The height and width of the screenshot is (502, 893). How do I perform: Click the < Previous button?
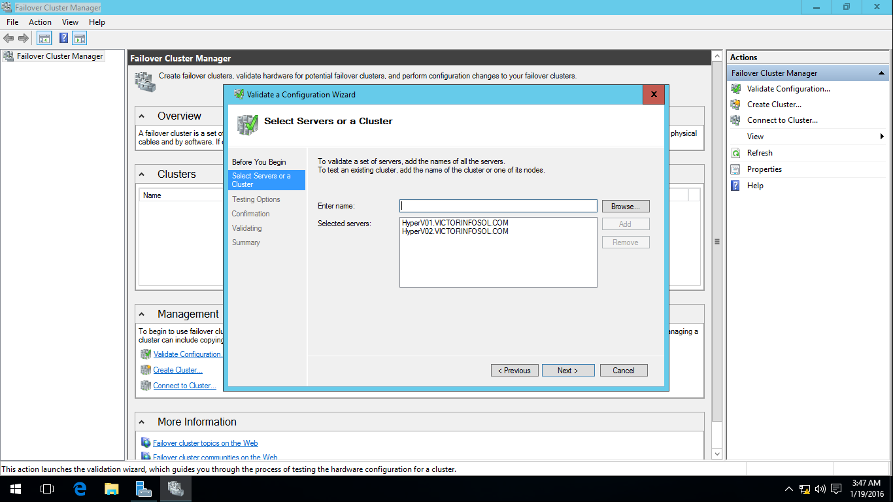[514, 371]
